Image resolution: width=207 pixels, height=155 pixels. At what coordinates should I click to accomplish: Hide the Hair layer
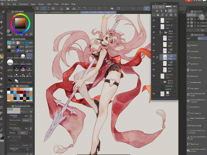(154, 38)
